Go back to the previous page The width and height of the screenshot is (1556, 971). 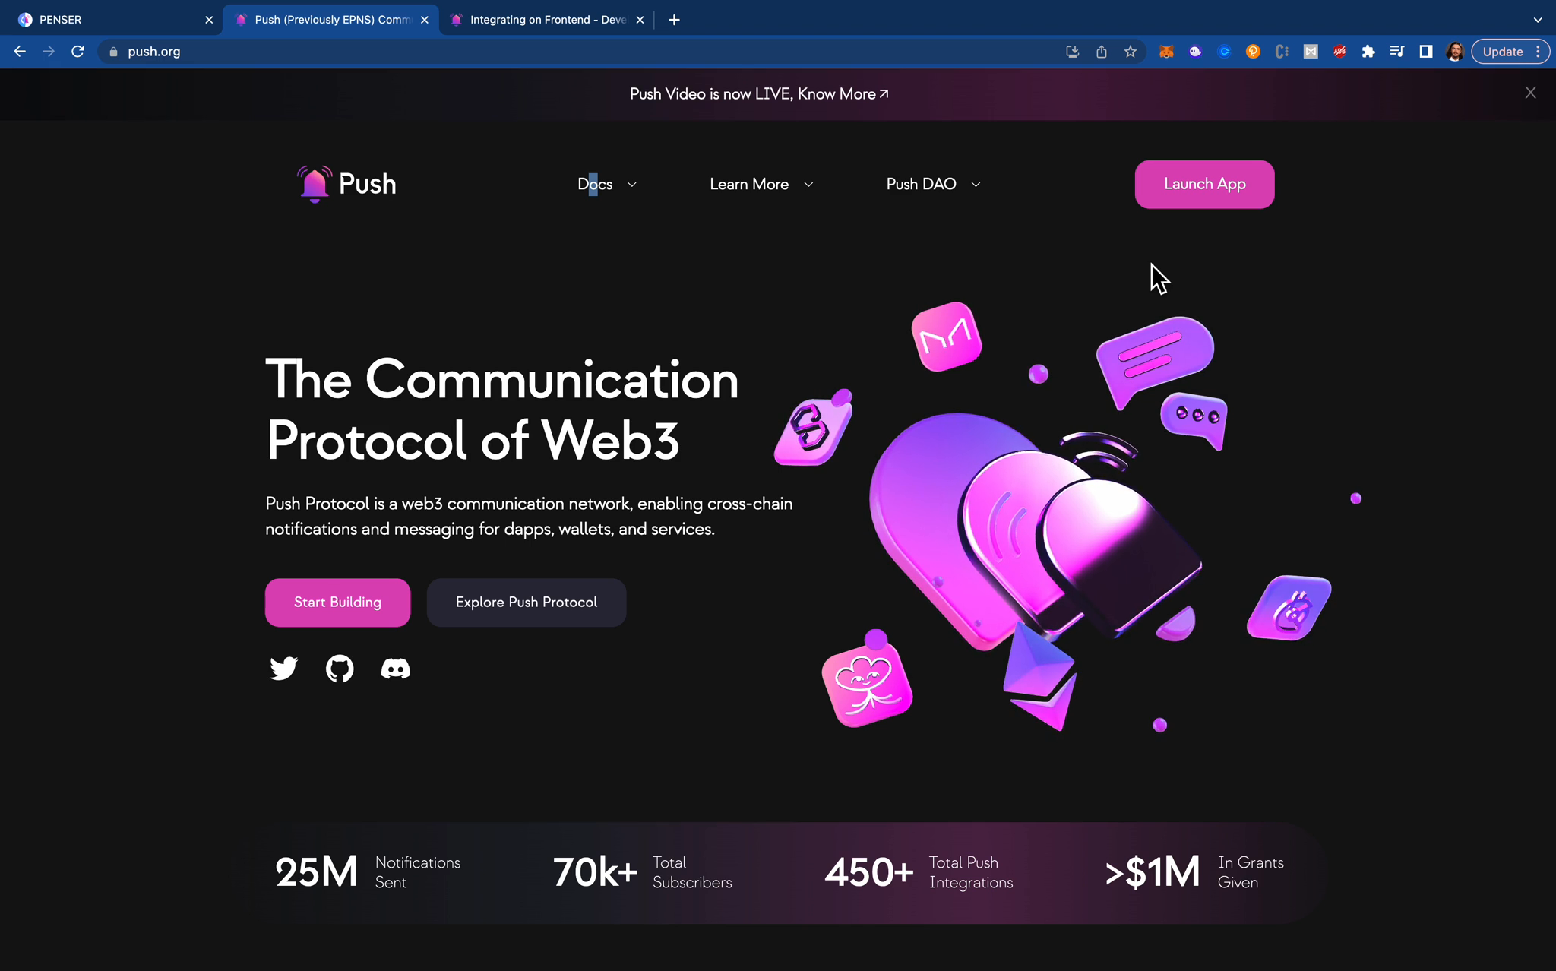point(20,52)
